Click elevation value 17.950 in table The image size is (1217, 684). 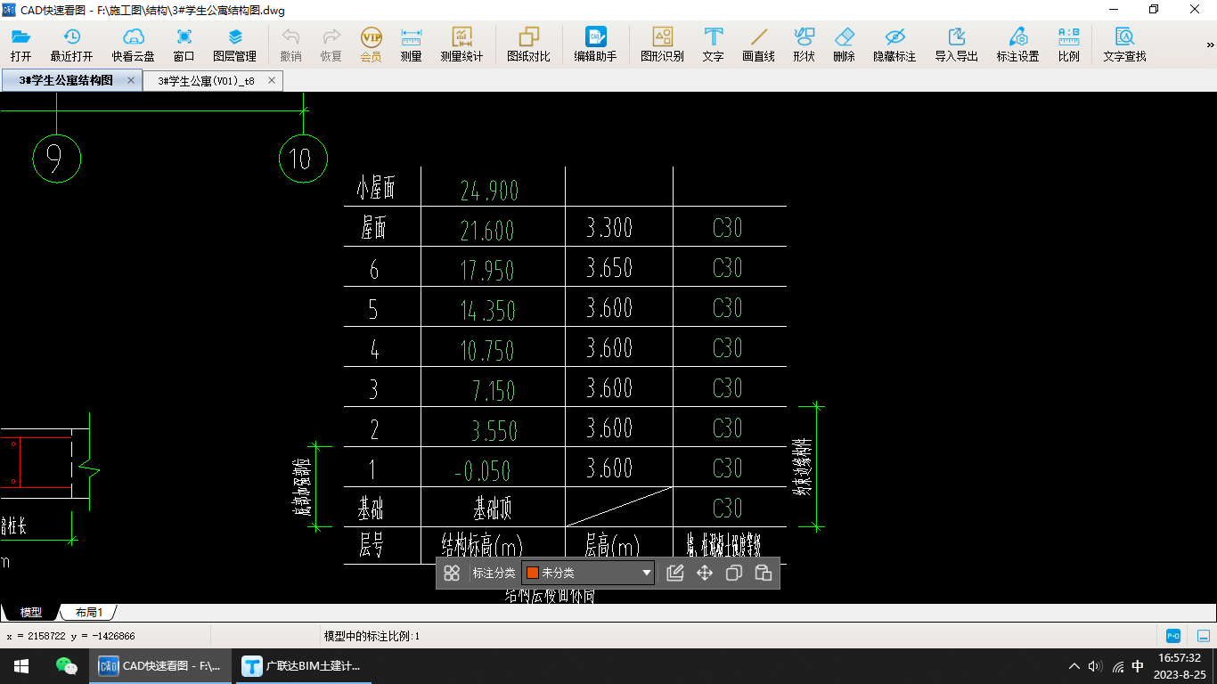[487, 270]
